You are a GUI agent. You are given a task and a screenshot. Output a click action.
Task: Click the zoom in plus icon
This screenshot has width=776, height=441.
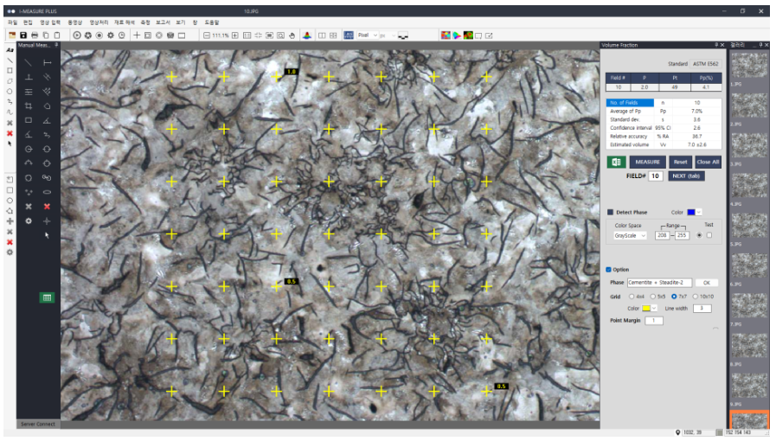tap(235, 35)
